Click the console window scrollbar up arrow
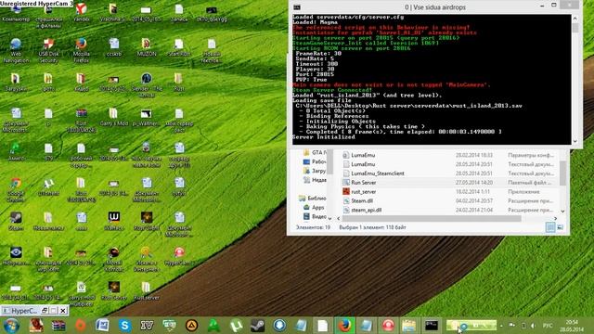Image resolution: width=594 pixels, height=334 pixels. pyautogui.click(x=575, y=18)
